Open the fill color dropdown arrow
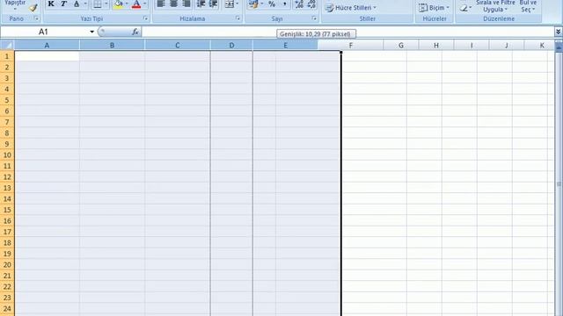Image resolution: width=563 pixels, height=316 pixels. 127,4
